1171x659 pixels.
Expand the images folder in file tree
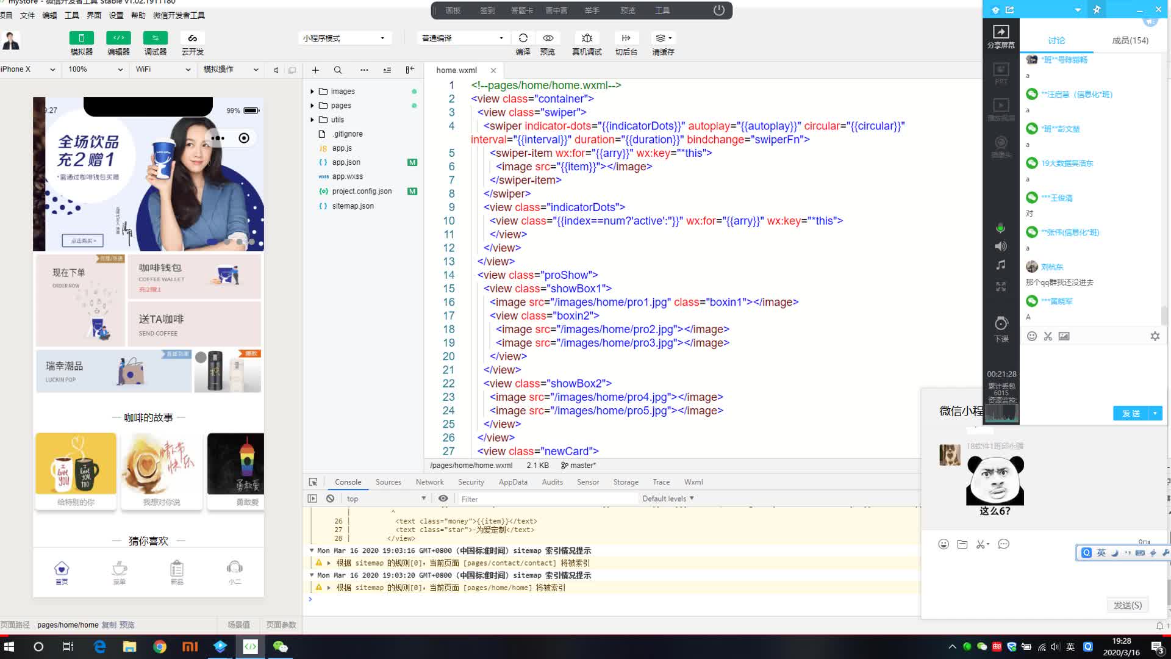point(312,91)
